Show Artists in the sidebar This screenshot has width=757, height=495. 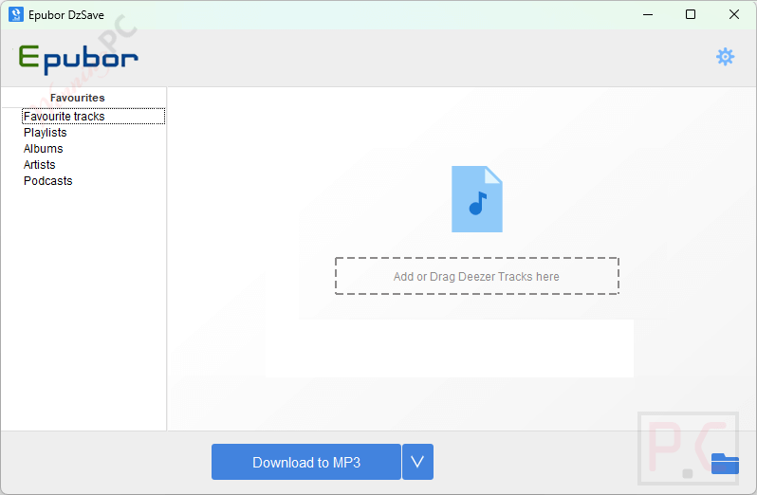pyautogui.click(x=39, y=165)
